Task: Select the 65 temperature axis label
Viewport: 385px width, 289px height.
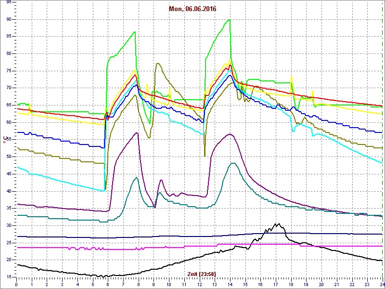Action: [9, 105]
